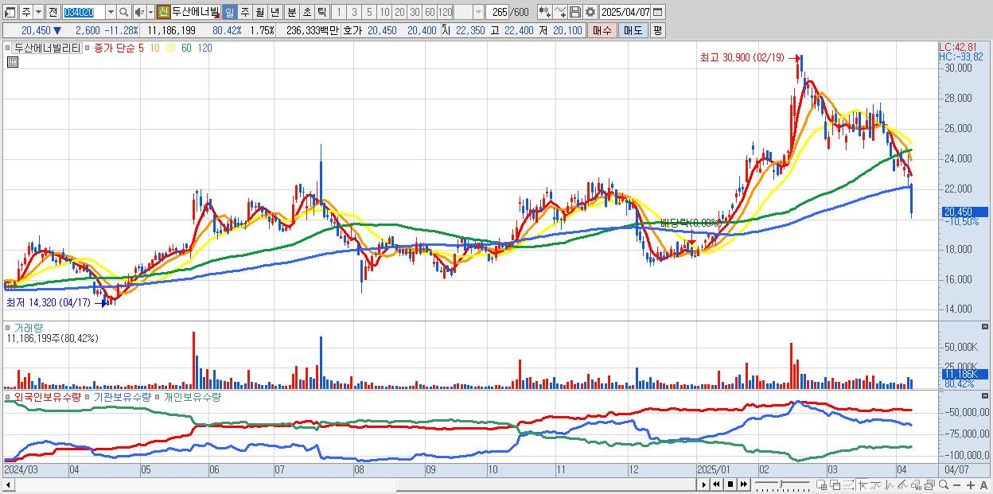Click the overlapping windows icon
This screenshot has height=494, width=993.
coord(835,485)
